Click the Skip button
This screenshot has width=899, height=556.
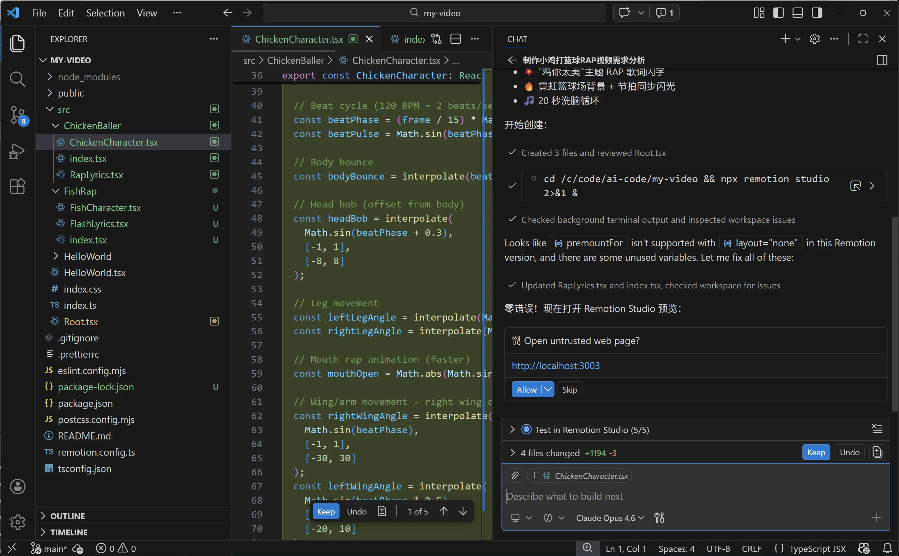click(569, 389)
